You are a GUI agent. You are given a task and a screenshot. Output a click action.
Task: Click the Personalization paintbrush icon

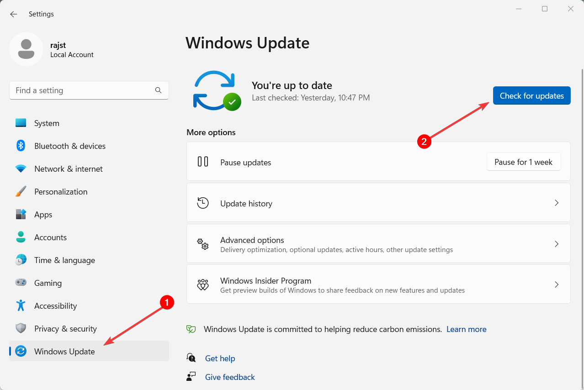point(21,191)
